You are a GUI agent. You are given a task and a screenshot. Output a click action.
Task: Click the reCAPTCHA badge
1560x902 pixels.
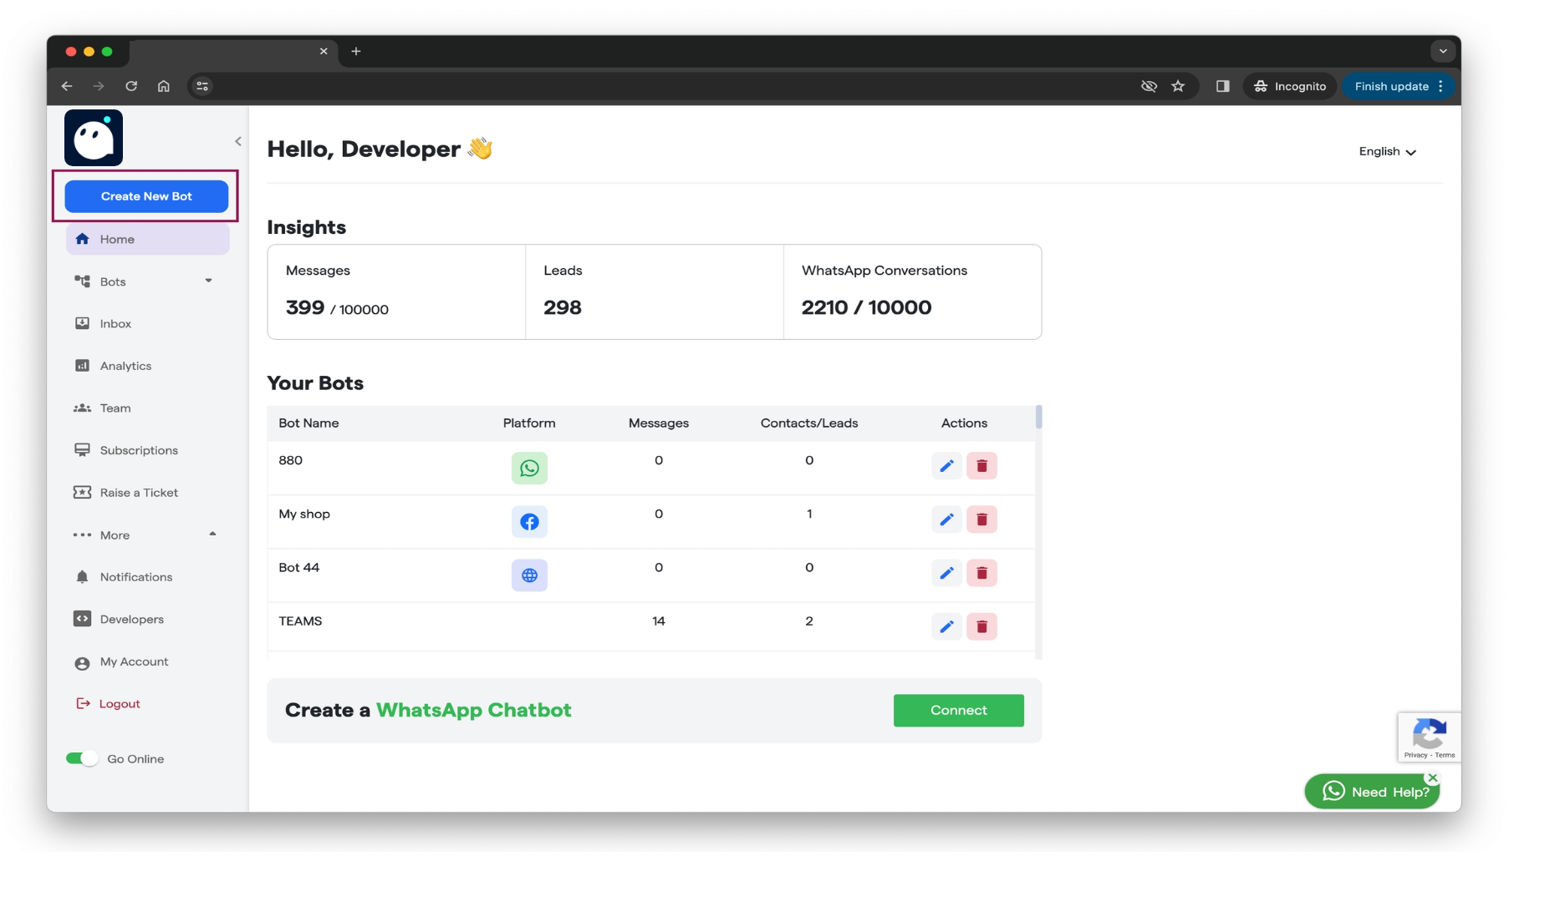point(1429,737)
